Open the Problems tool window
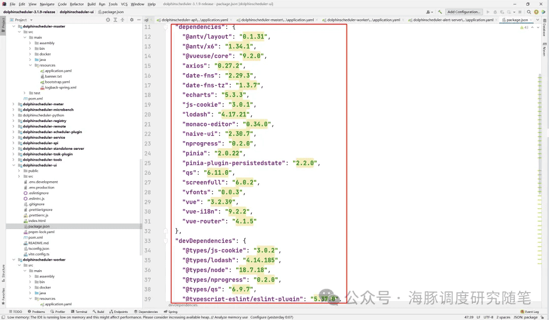The width and height of the screenshot is (549, 320). pos(36,312)
